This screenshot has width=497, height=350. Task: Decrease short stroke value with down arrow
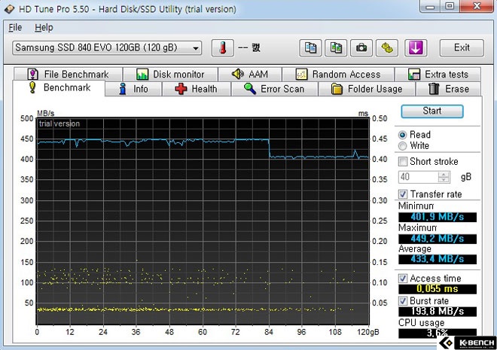pos(444,180)
